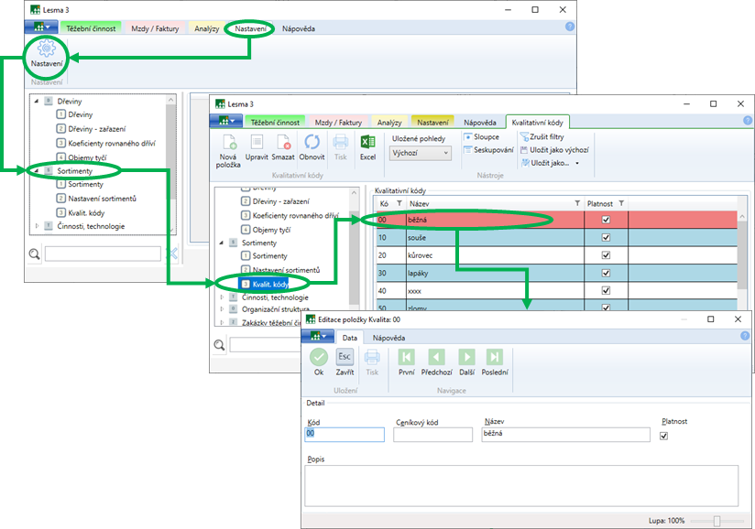755x529 pixels.
Task: Open the Kvalitativní kódy ribbon tab
Action: pyautogui.click(x=539, y=122)
